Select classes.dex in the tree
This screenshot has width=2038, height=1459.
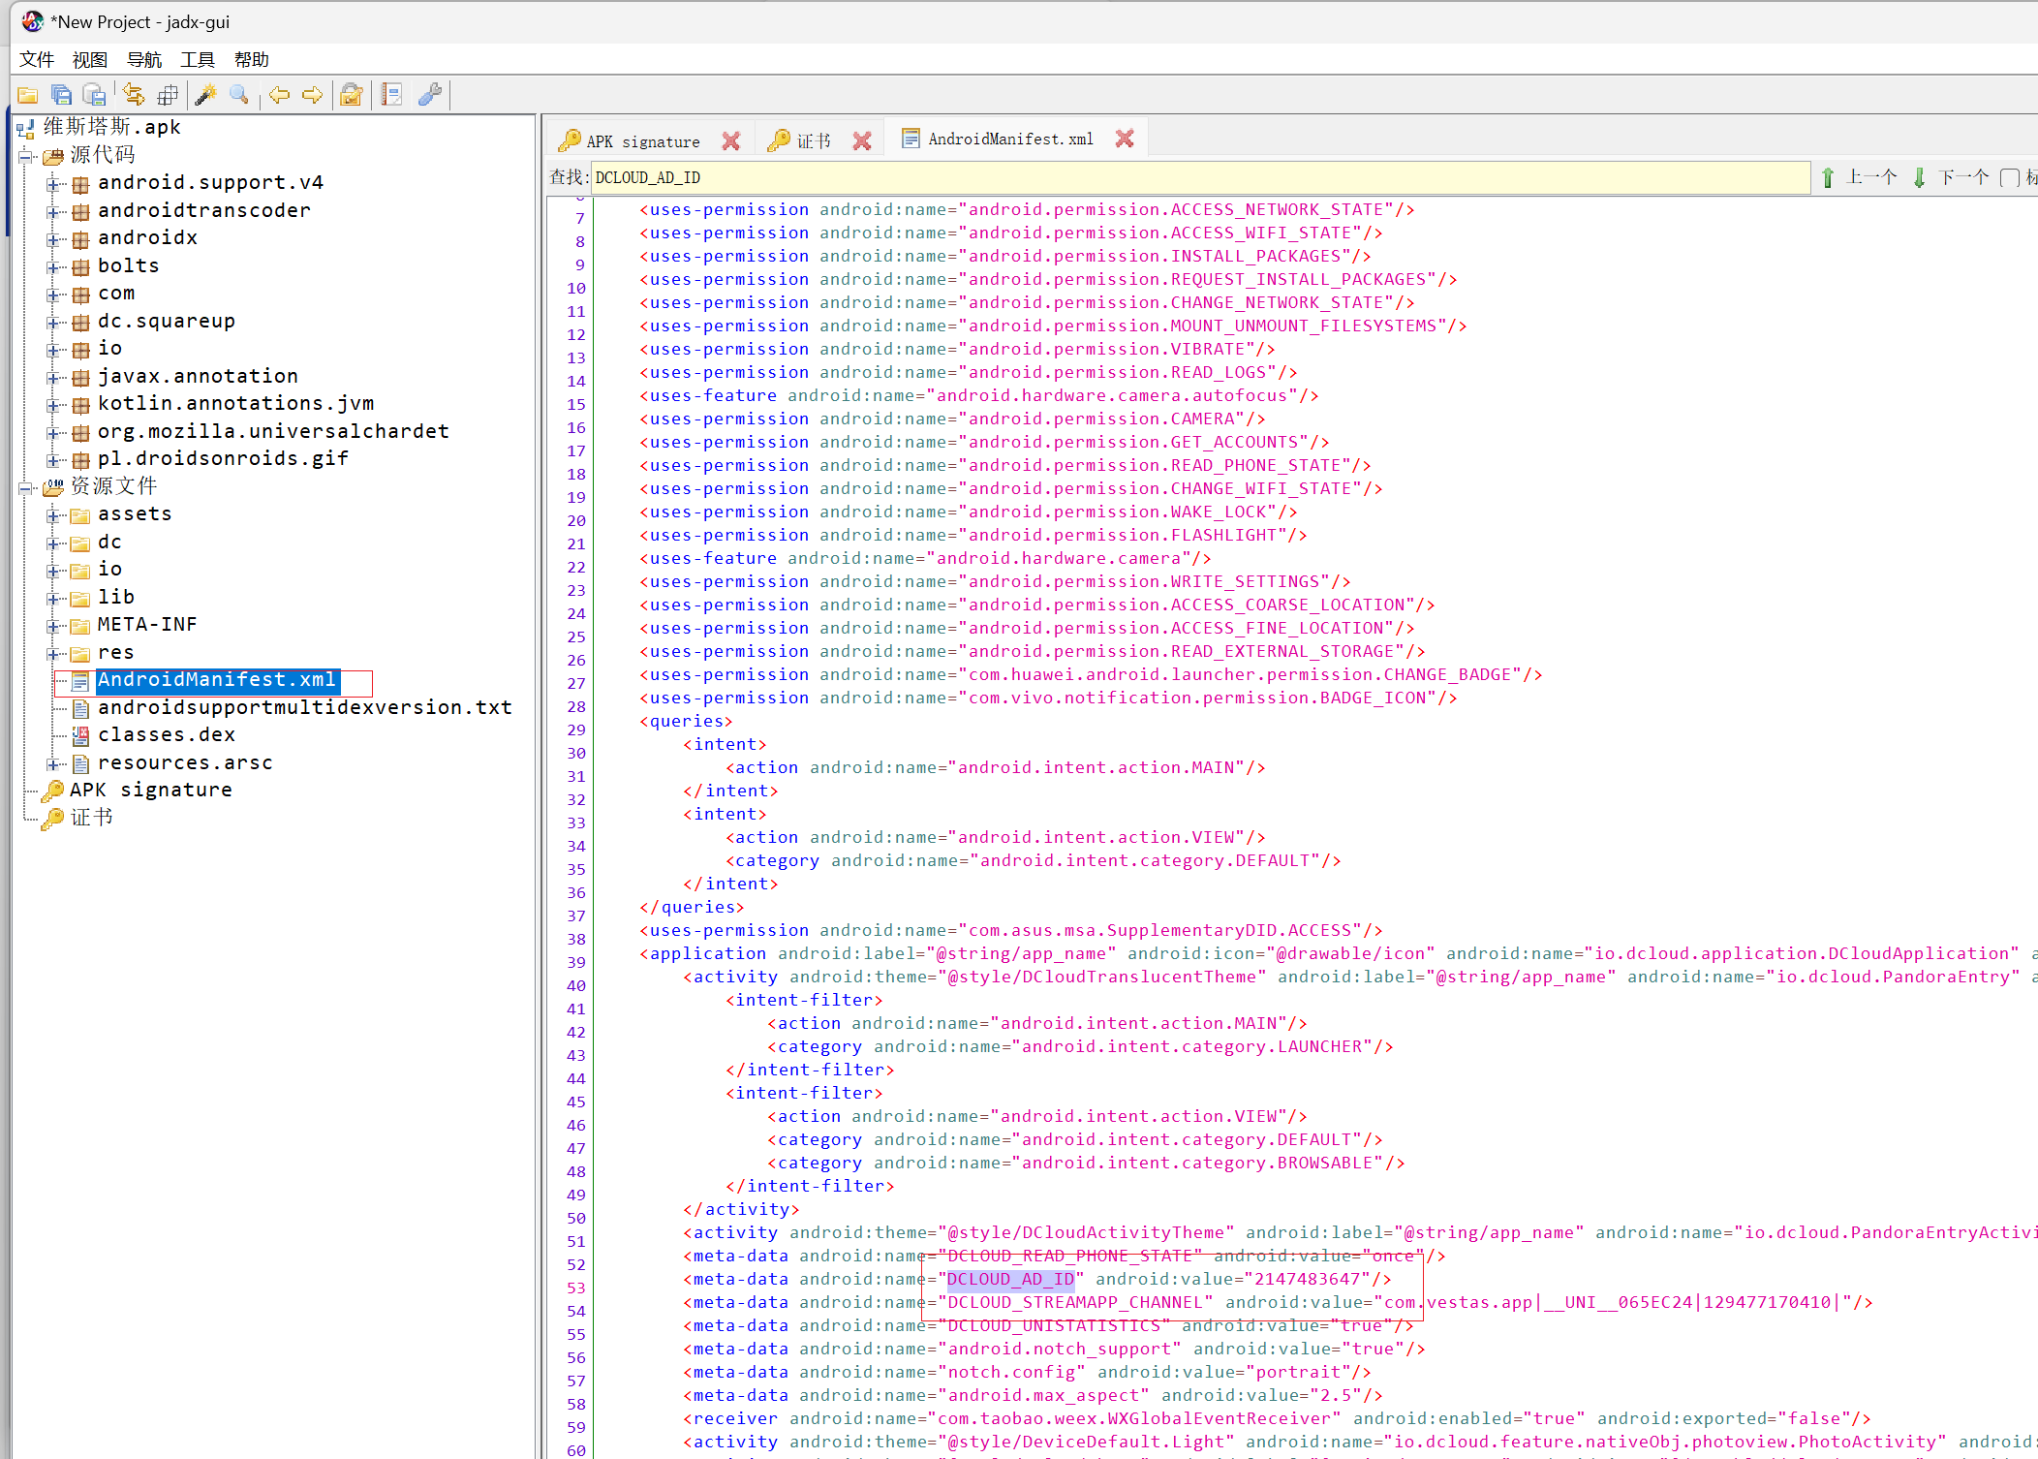(167, 735)
